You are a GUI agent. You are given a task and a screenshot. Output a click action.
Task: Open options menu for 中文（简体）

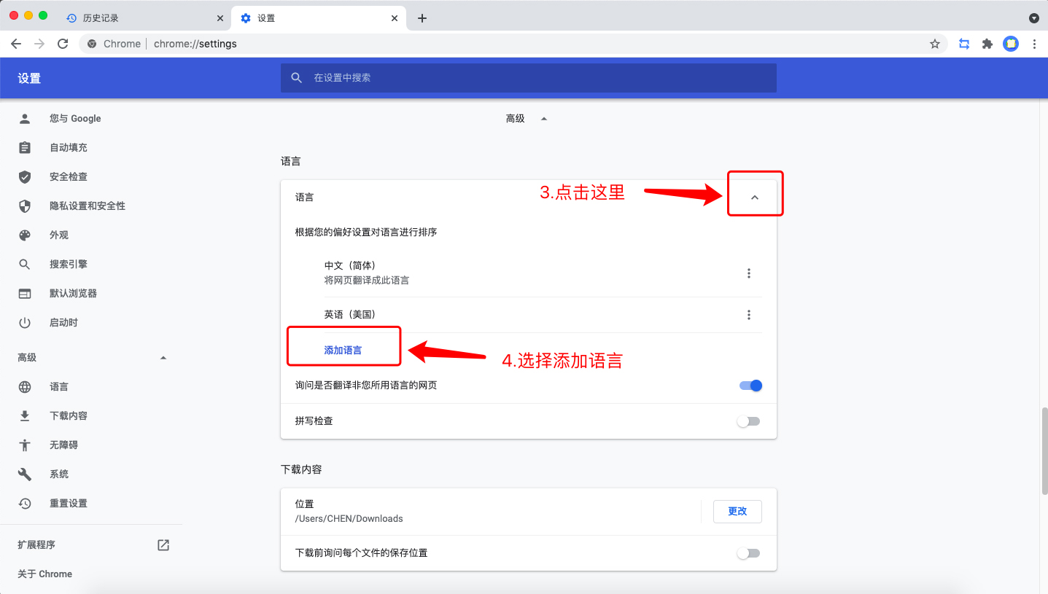[748, 273]
